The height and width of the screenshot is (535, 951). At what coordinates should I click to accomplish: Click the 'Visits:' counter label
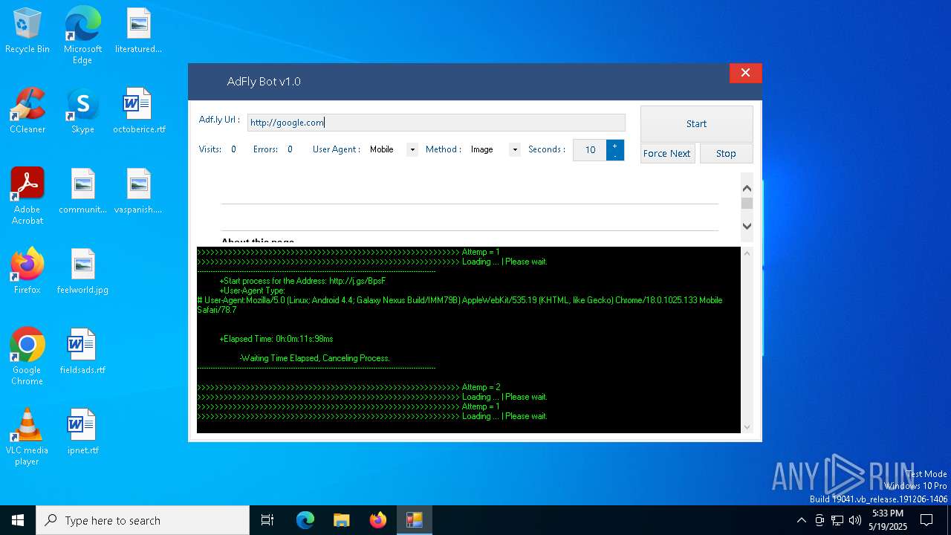click(210, 149)
